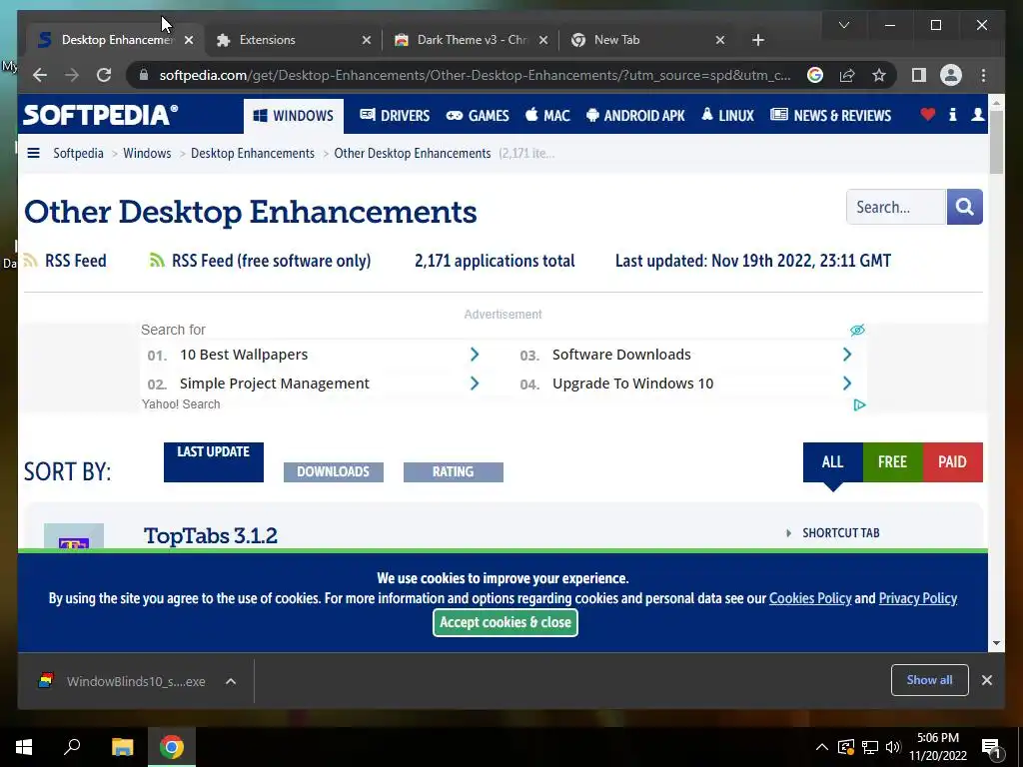Open Chrome side panel icon
Viewport: 1023px width, 767px height.
(919, 75)
